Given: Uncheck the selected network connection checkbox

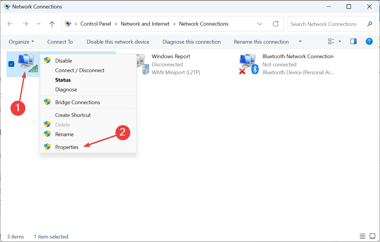Looking at the screenshot, I should 11,64.
